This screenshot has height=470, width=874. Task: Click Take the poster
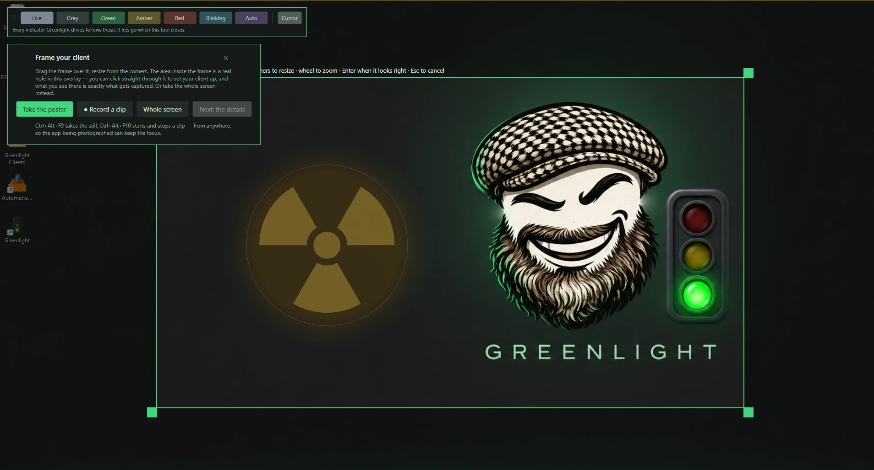[x=44, y=109]
